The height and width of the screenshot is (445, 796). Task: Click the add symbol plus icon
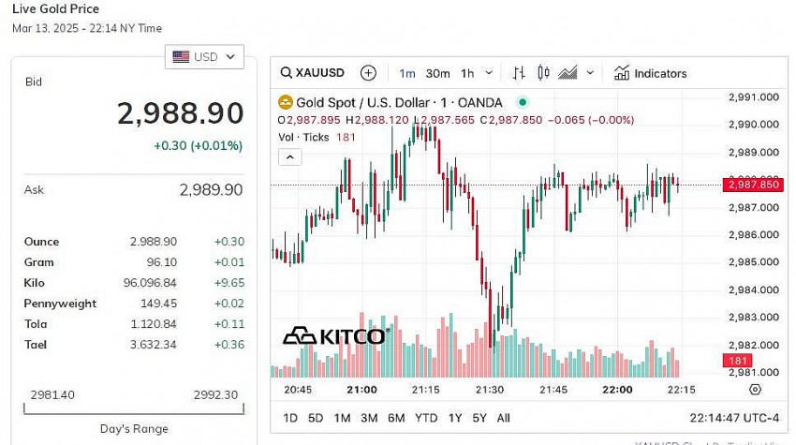point(368,73)
